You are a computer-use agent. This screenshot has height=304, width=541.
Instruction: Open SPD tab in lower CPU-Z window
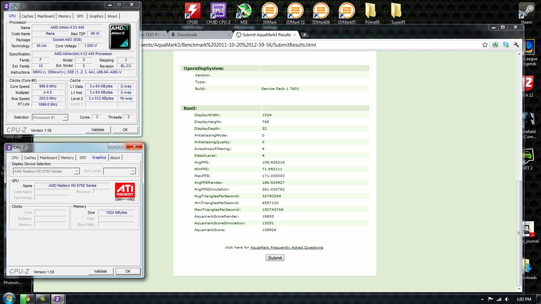83,158
